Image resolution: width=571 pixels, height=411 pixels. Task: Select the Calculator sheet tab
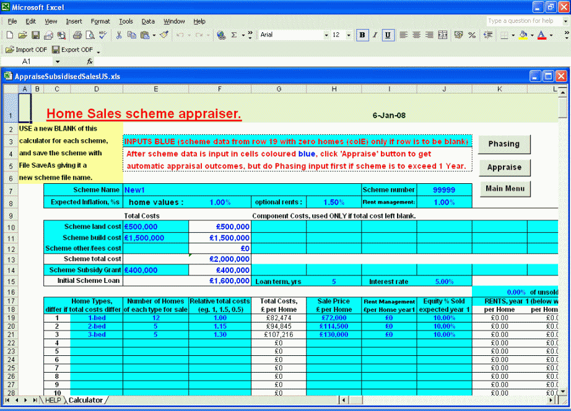[86, 400]
